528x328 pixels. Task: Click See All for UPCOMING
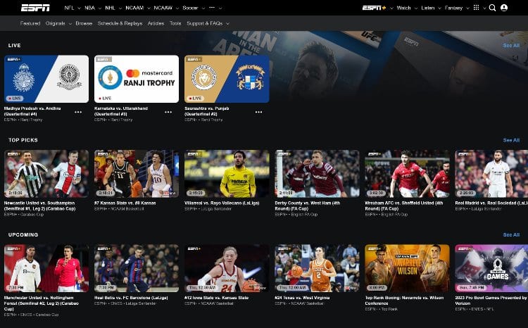pyautogui.click(x=511, y=234)
